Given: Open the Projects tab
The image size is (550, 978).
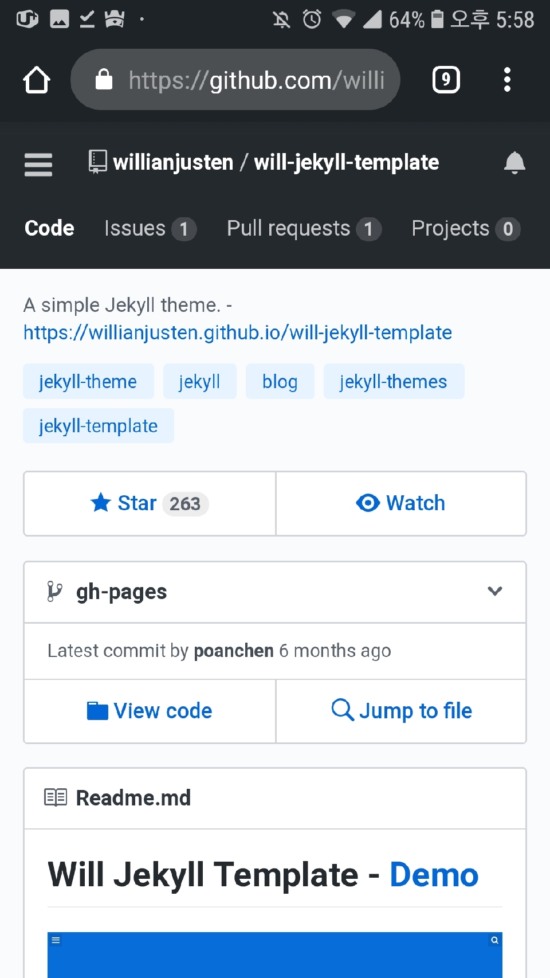Looking at the screenshot, I should 466,229.
